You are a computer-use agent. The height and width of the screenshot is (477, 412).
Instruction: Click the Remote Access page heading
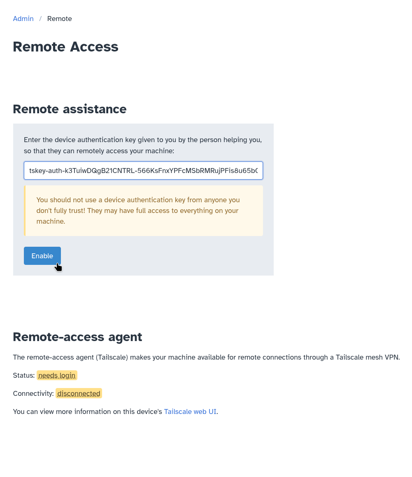[x=65, y=47]
